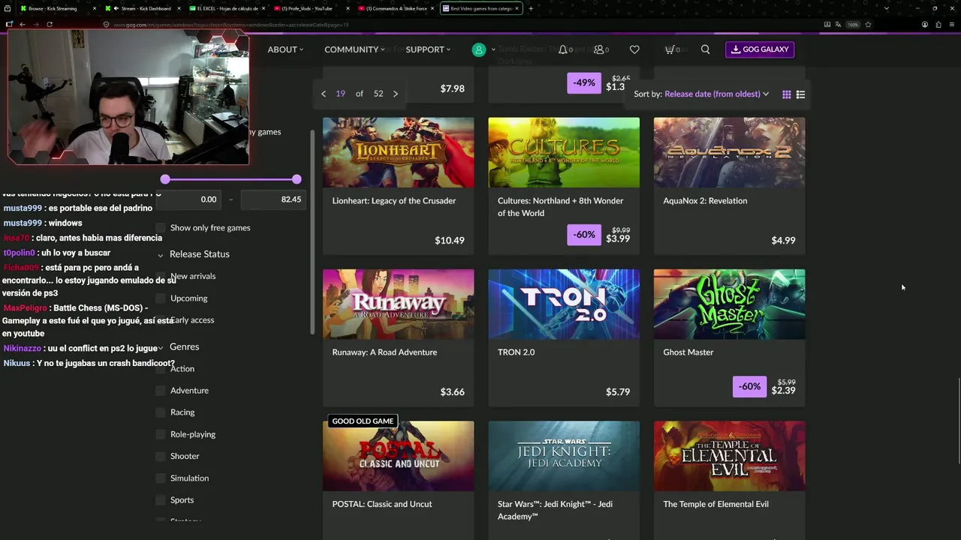Tick the Shooter genre checkbox
The width and height of the screenshot is (961, 540).
pyautogui.click(x=160, y=456)
